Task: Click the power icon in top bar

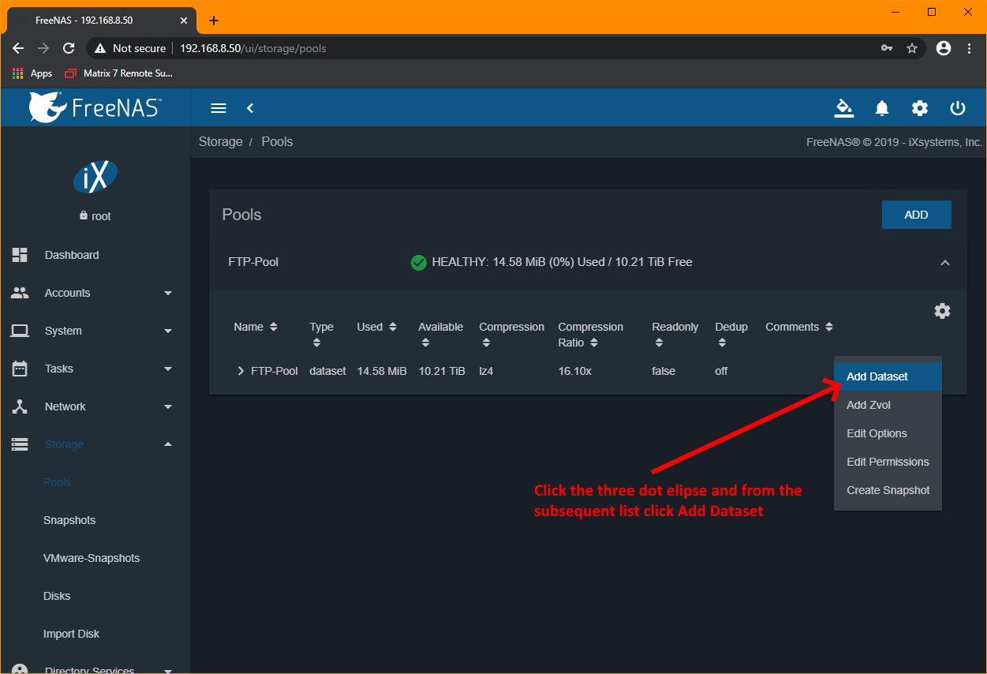Action: [958, 108]
